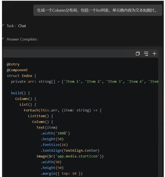
Task: Click the @Entry decorator line
Action: 13,64
